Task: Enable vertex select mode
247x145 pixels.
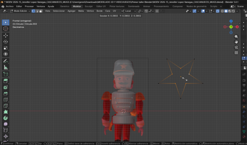Action: pyautogui.click(x=33, y=11)
